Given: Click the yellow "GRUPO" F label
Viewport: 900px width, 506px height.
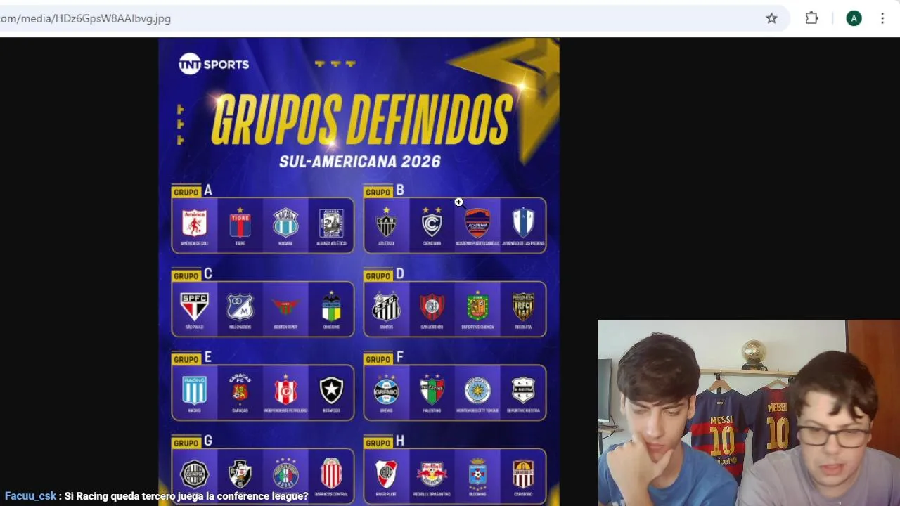Looking at the screenshot, I should point(378,359).
